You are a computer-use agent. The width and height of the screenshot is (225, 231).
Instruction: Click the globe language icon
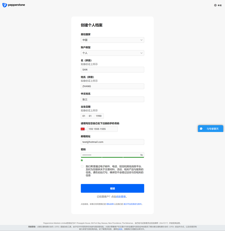(x=215, y=5)
